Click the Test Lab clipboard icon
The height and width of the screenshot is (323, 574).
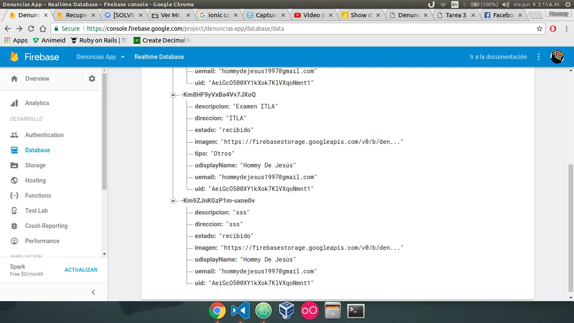click(x=14, y=211)
